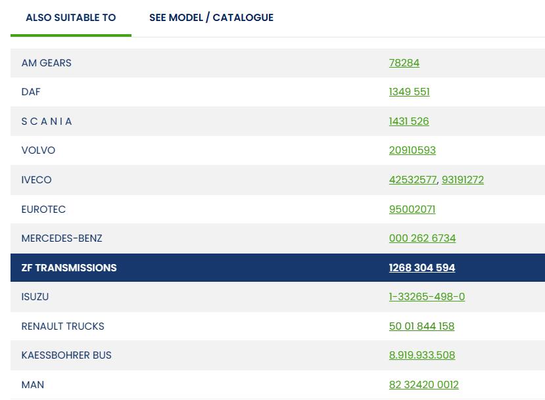
Task: Click the Renault Trucks brand name
Action: click(x=62, y=326)
